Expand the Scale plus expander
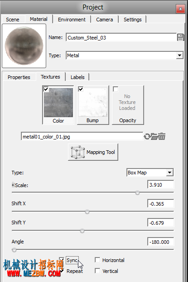Image resolution: width=188 pixels, height=282 pixels. click(x=13, y=185)
